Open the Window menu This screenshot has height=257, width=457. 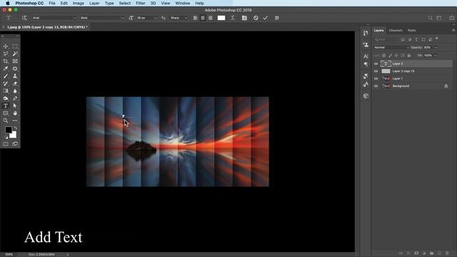183,3
